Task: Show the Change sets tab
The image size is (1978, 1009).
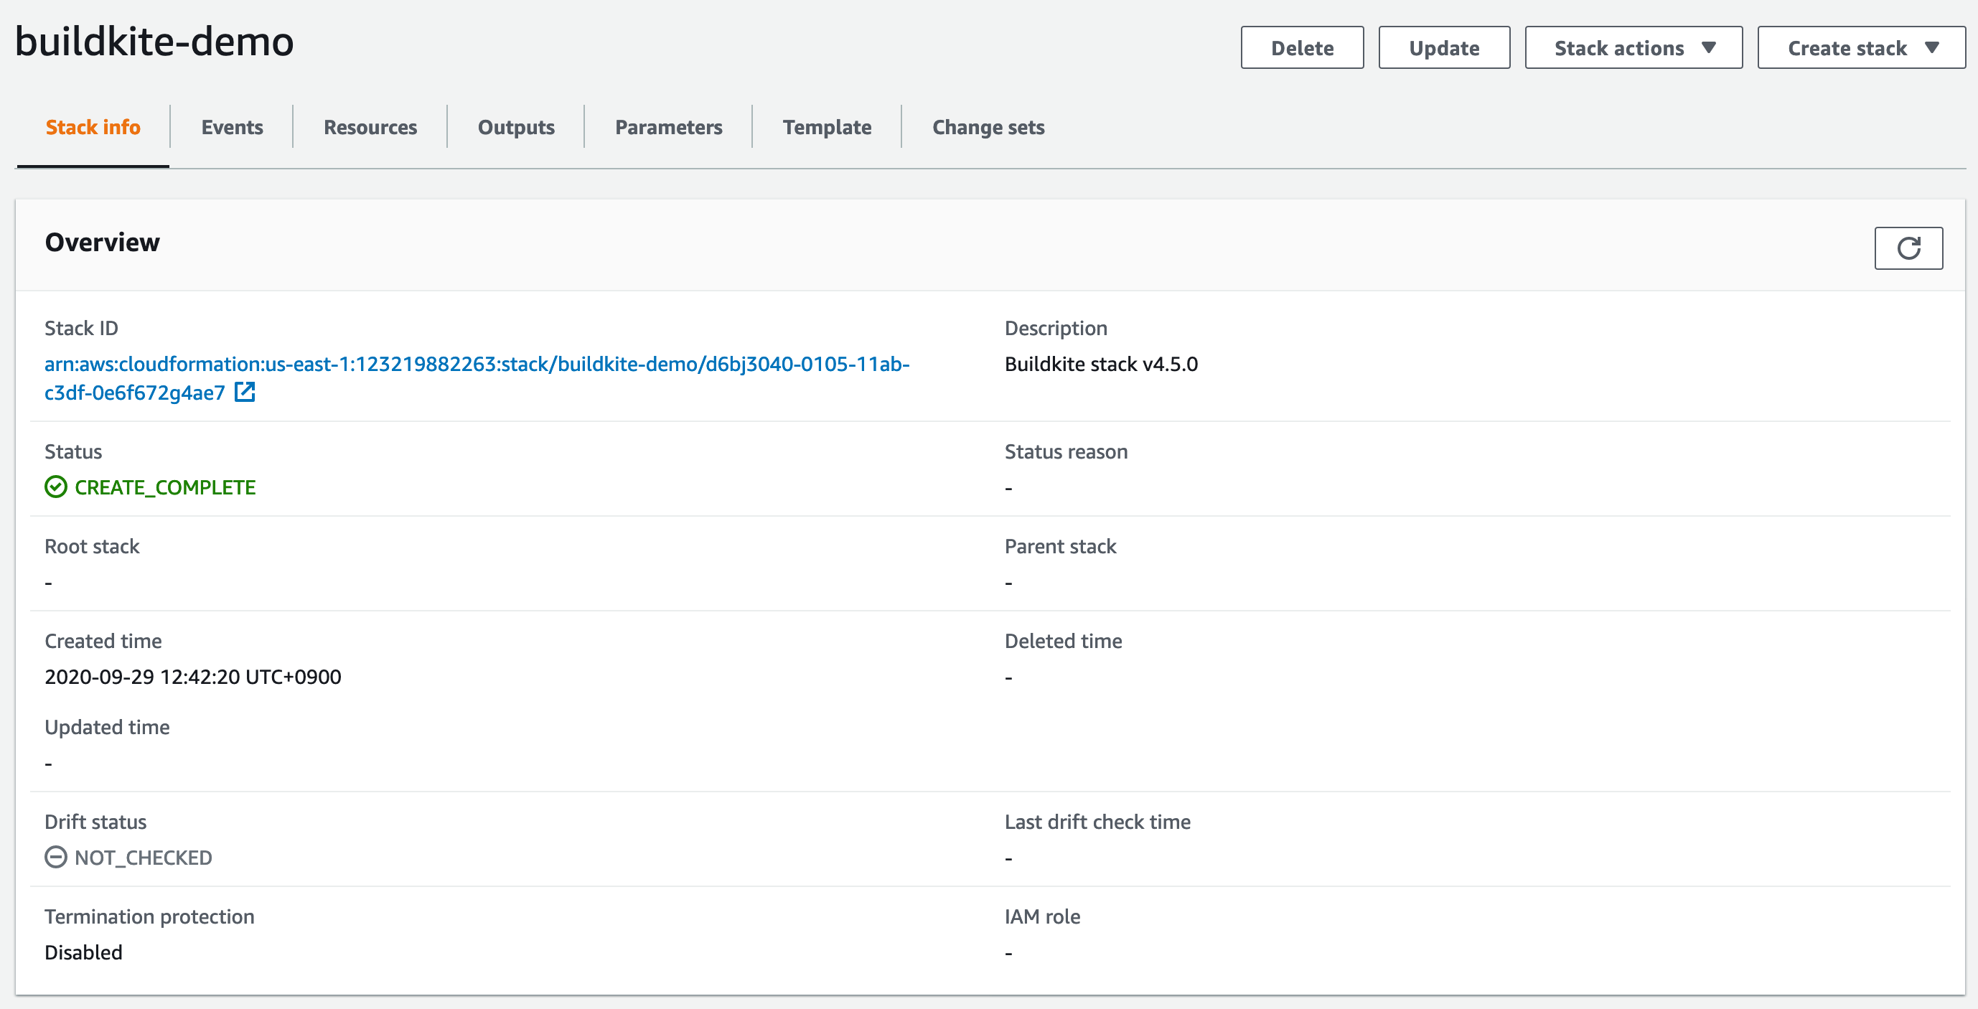Action: click(988, 127)
